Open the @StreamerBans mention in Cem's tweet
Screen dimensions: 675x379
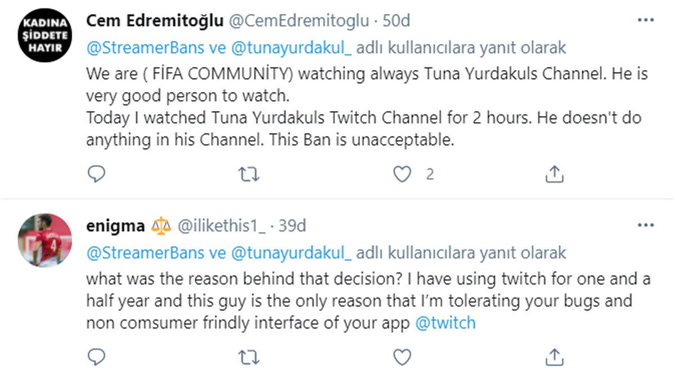(x=134, y=48)
